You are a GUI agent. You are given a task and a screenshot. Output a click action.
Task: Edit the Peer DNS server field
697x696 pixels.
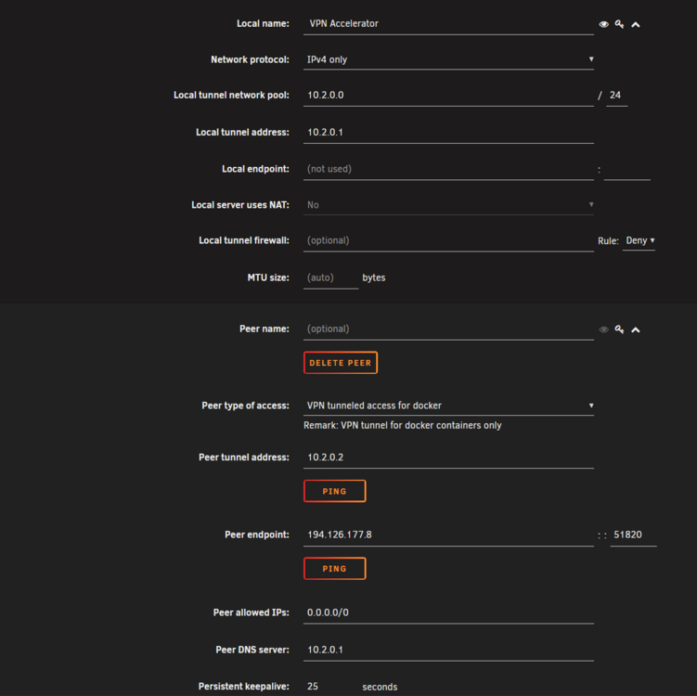pos(448,651)
